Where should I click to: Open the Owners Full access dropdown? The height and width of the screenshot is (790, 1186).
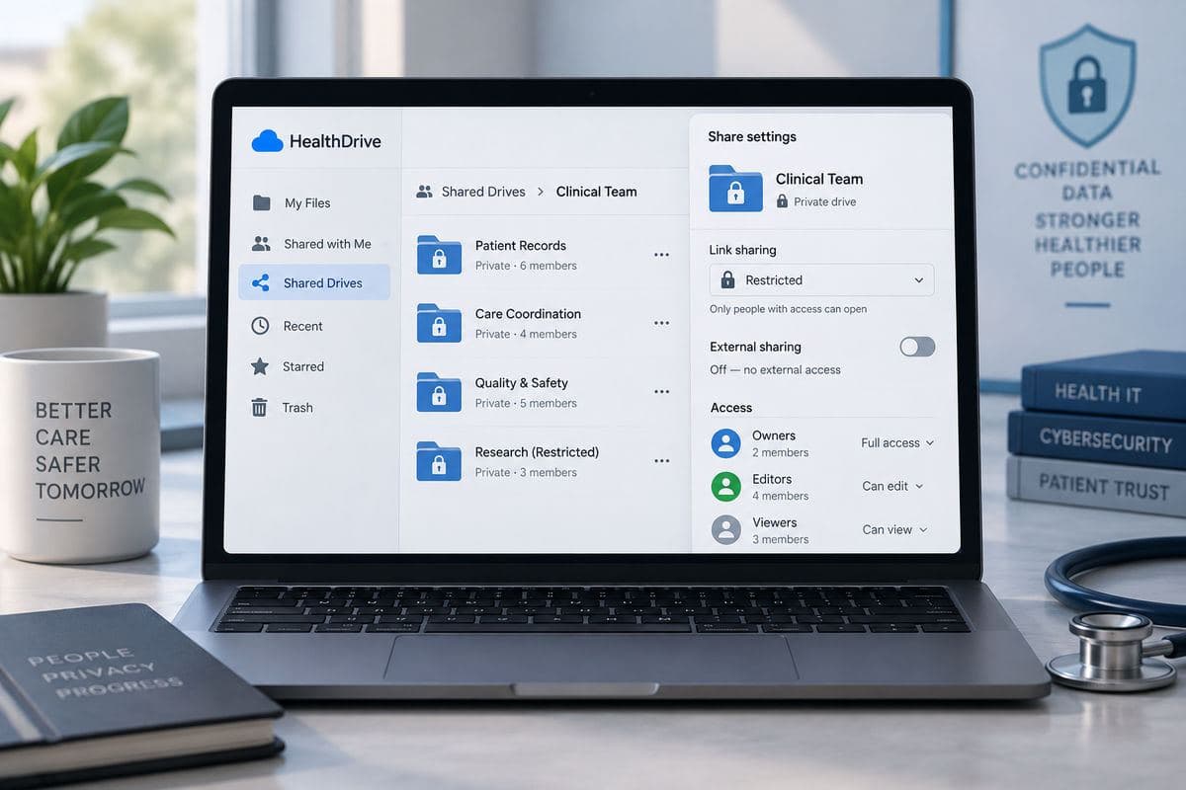coord(897,443)
